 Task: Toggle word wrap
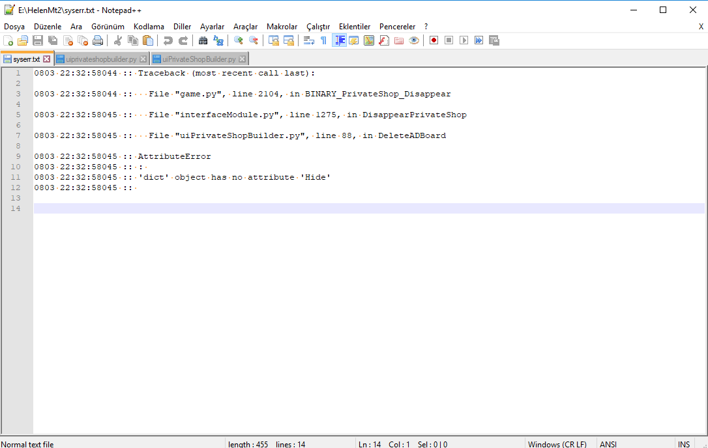point(309,40)
